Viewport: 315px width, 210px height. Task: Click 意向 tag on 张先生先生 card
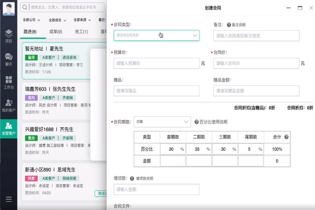pyautogui.click(x=31, y=98)
